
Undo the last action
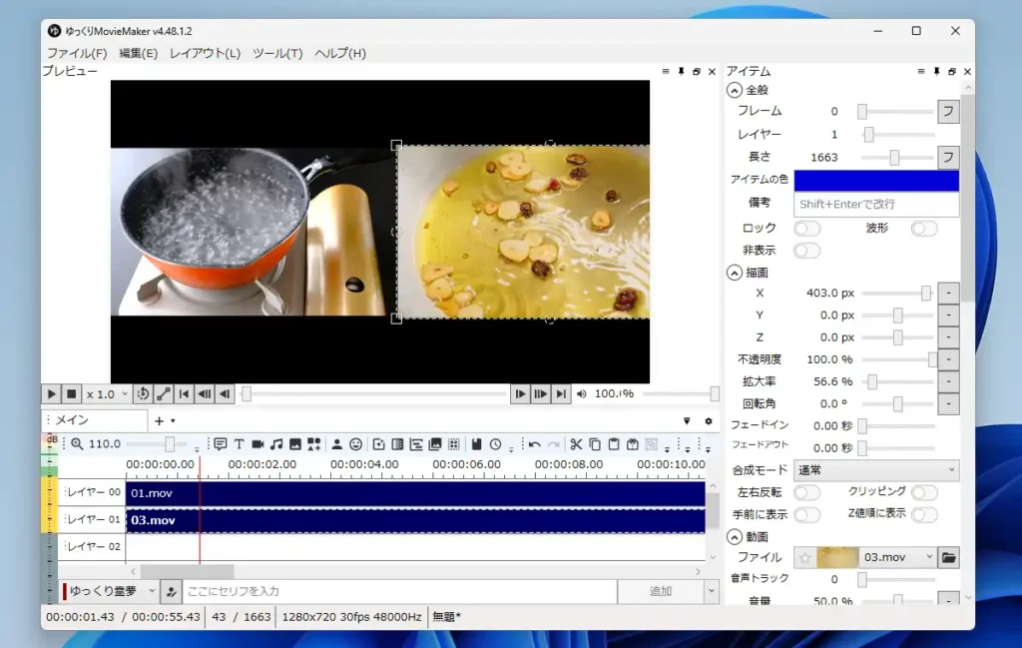tap(535, 444)
